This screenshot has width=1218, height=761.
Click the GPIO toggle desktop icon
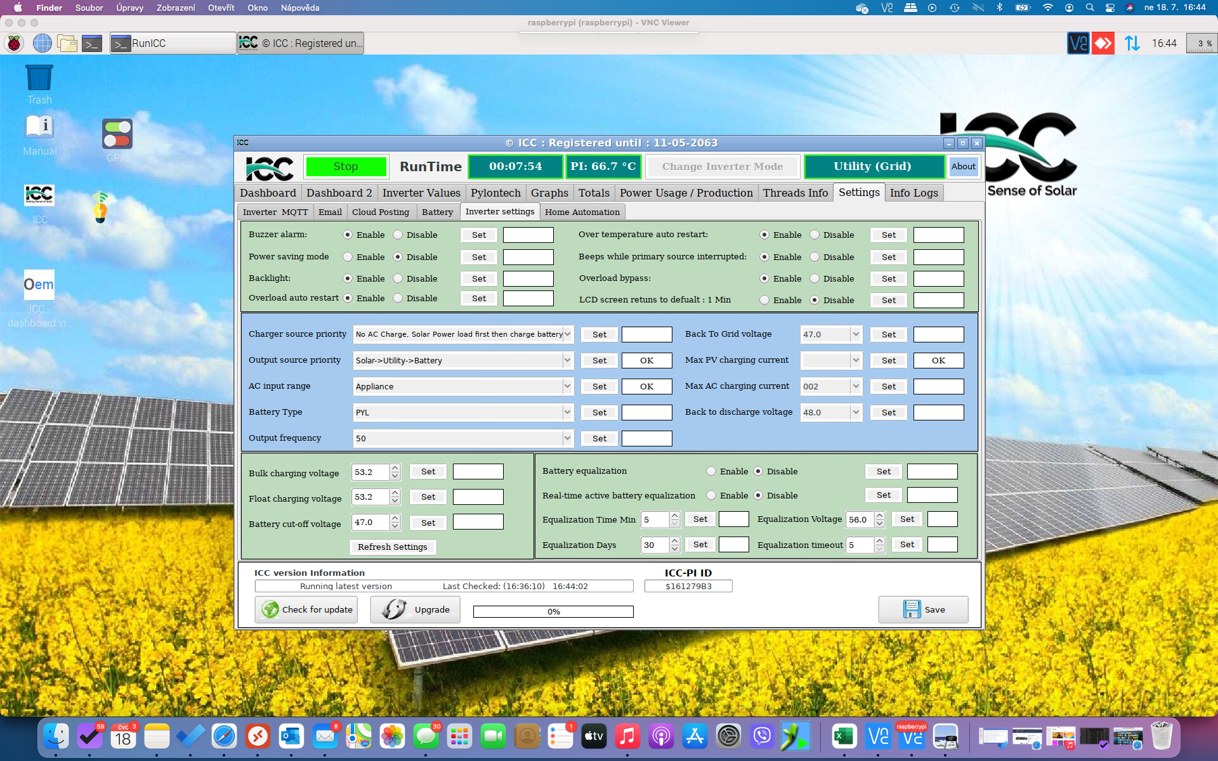coord(117,134)
